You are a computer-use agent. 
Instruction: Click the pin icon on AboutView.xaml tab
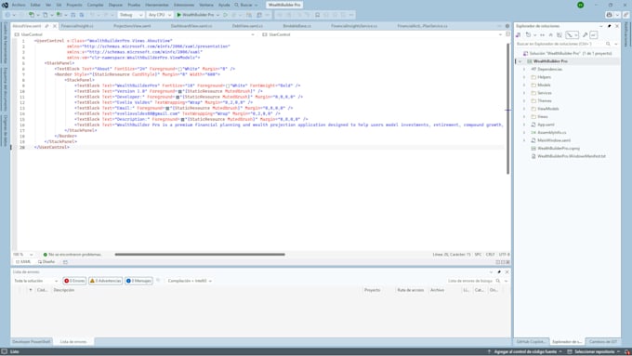coord(46,26)
